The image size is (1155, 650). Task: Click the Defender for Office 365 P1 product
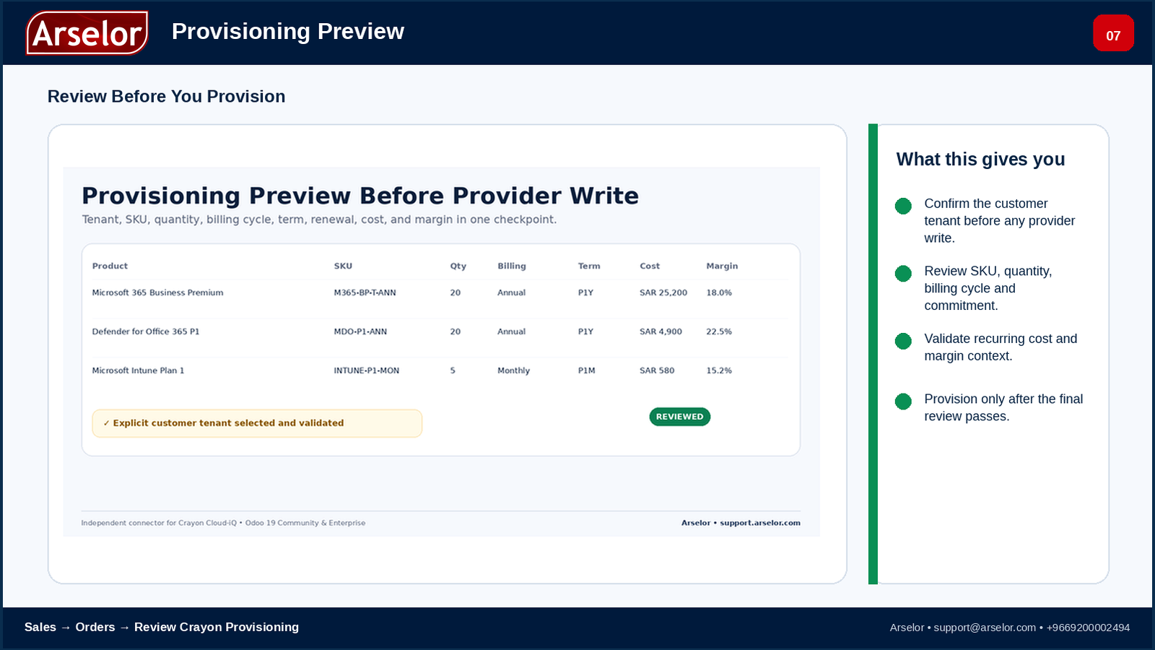pos(145,331)
